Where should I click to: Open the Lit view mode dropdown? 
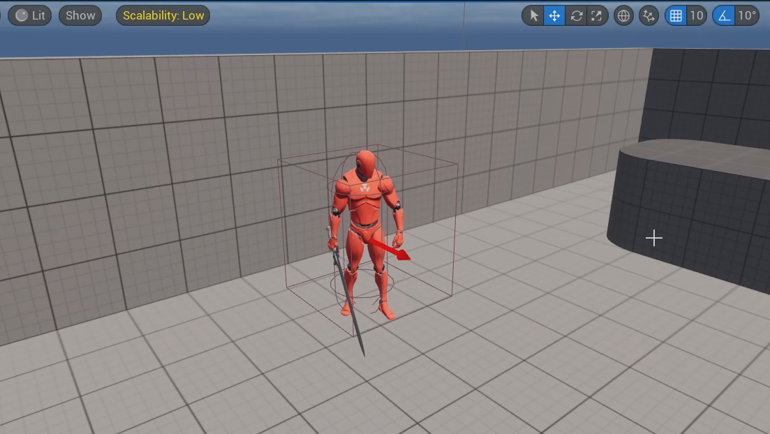coord(29,15)
